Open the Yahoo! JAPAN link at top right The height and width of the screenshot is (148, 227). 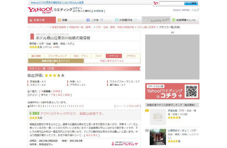(181, 10)
